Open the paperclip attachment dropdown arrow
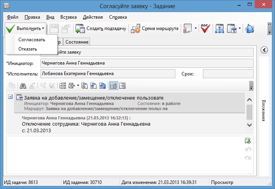 tap(196, 28)
